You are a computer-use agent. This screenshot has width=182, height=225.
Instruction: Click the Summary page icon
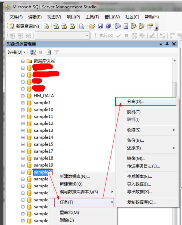point(126,26)
